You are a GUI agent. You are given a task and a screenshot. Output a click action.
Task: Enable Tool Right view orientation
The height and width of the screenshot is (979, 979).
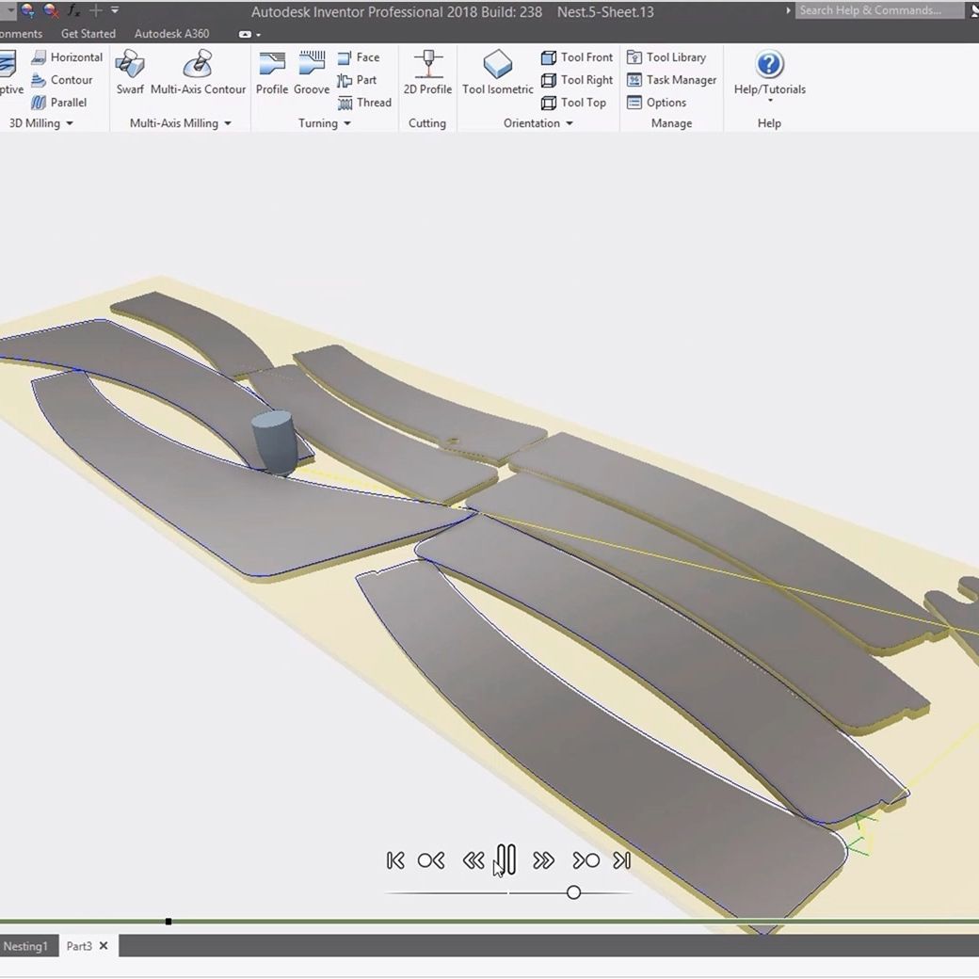(576, 80)
